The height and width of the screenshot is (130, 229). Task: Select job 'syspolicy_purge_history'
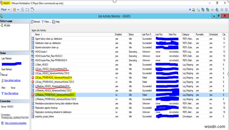(44, 116)
